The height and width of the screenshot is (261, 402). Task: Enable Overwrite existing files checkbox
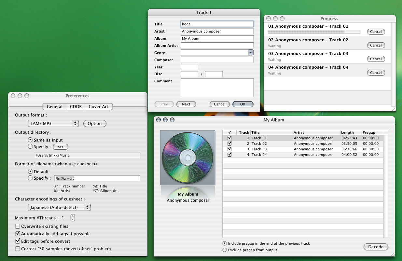pyautogui.click(x=18, y=226)
